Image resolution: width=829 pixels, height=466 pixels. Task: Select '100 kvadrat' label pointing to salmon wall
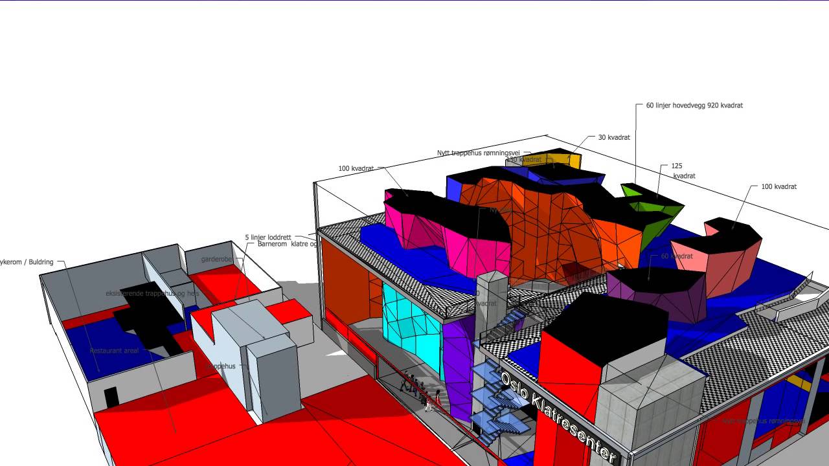(778, 186)
